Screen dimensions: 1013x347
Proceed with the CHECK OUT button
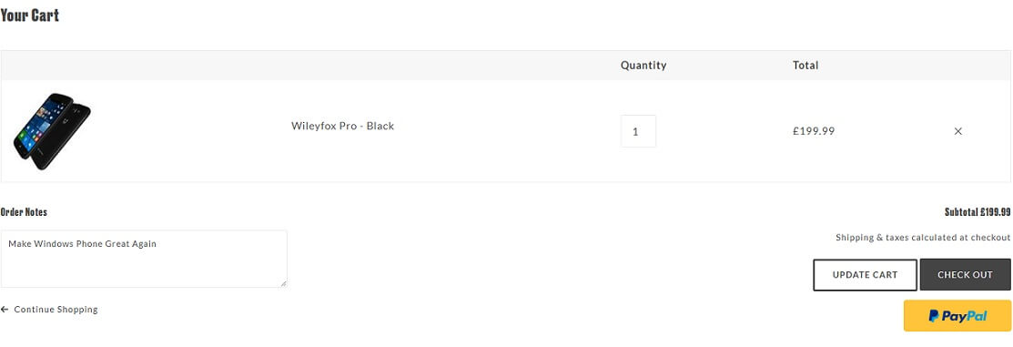[965, 275]
